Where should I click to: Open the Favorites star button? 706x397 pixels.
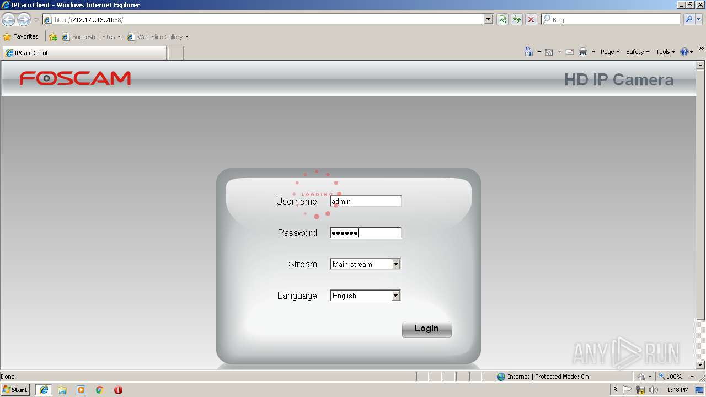[7, 37]
